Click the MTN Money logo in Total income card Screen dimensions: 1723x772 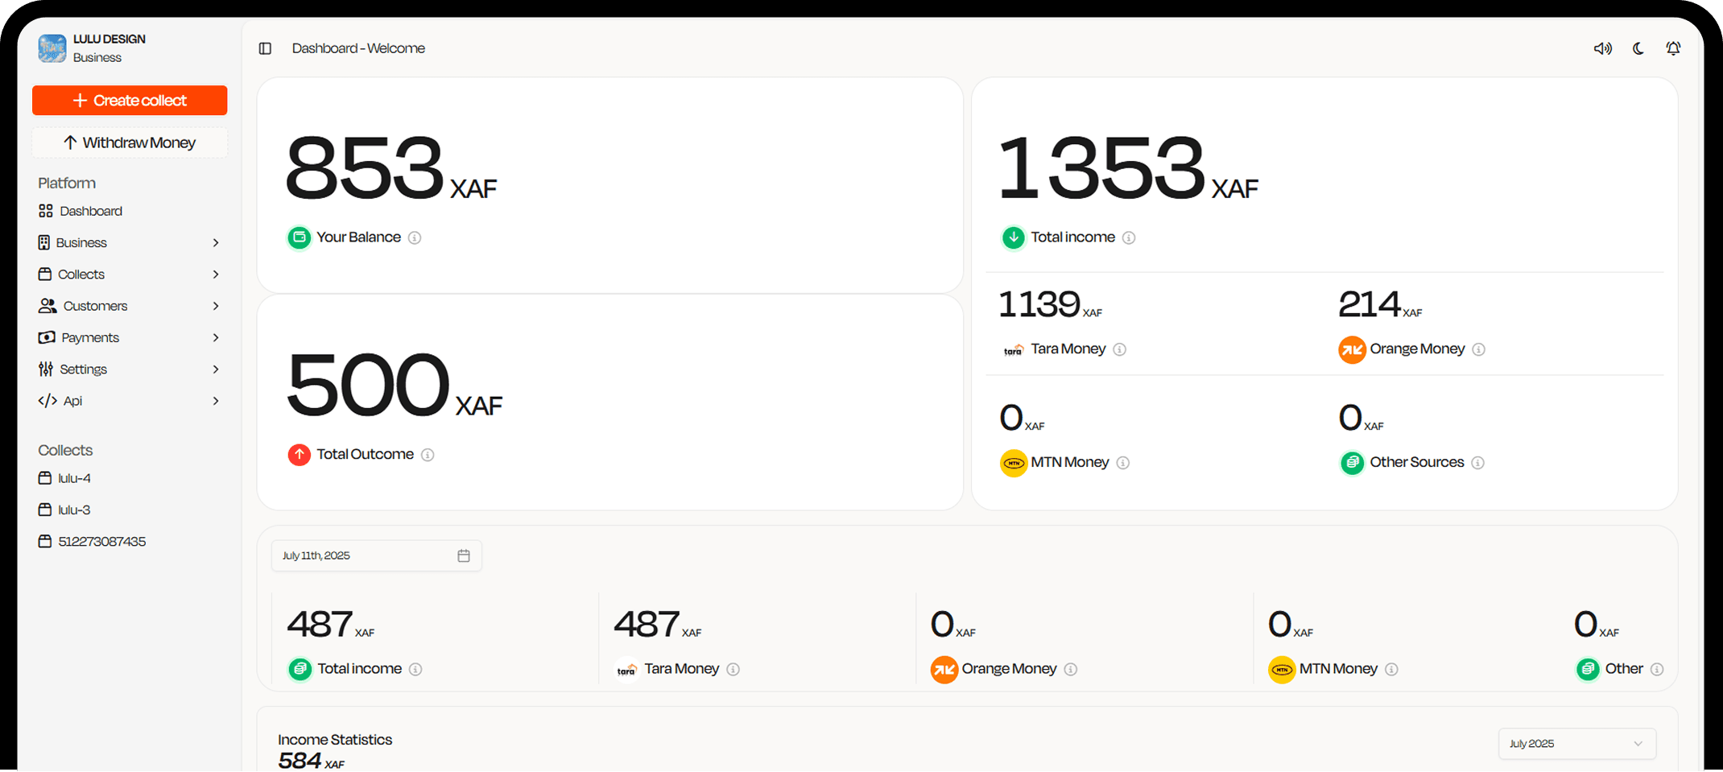coord(1013,463)
